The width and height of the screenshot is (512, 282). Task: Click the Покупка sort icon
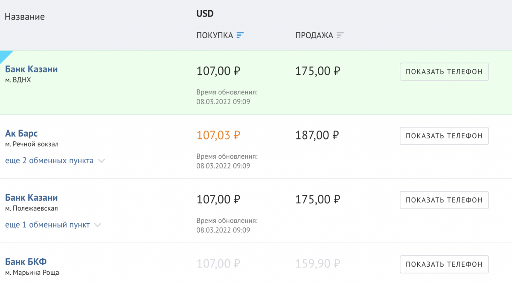pyautogui.click(x=240, y=35)
